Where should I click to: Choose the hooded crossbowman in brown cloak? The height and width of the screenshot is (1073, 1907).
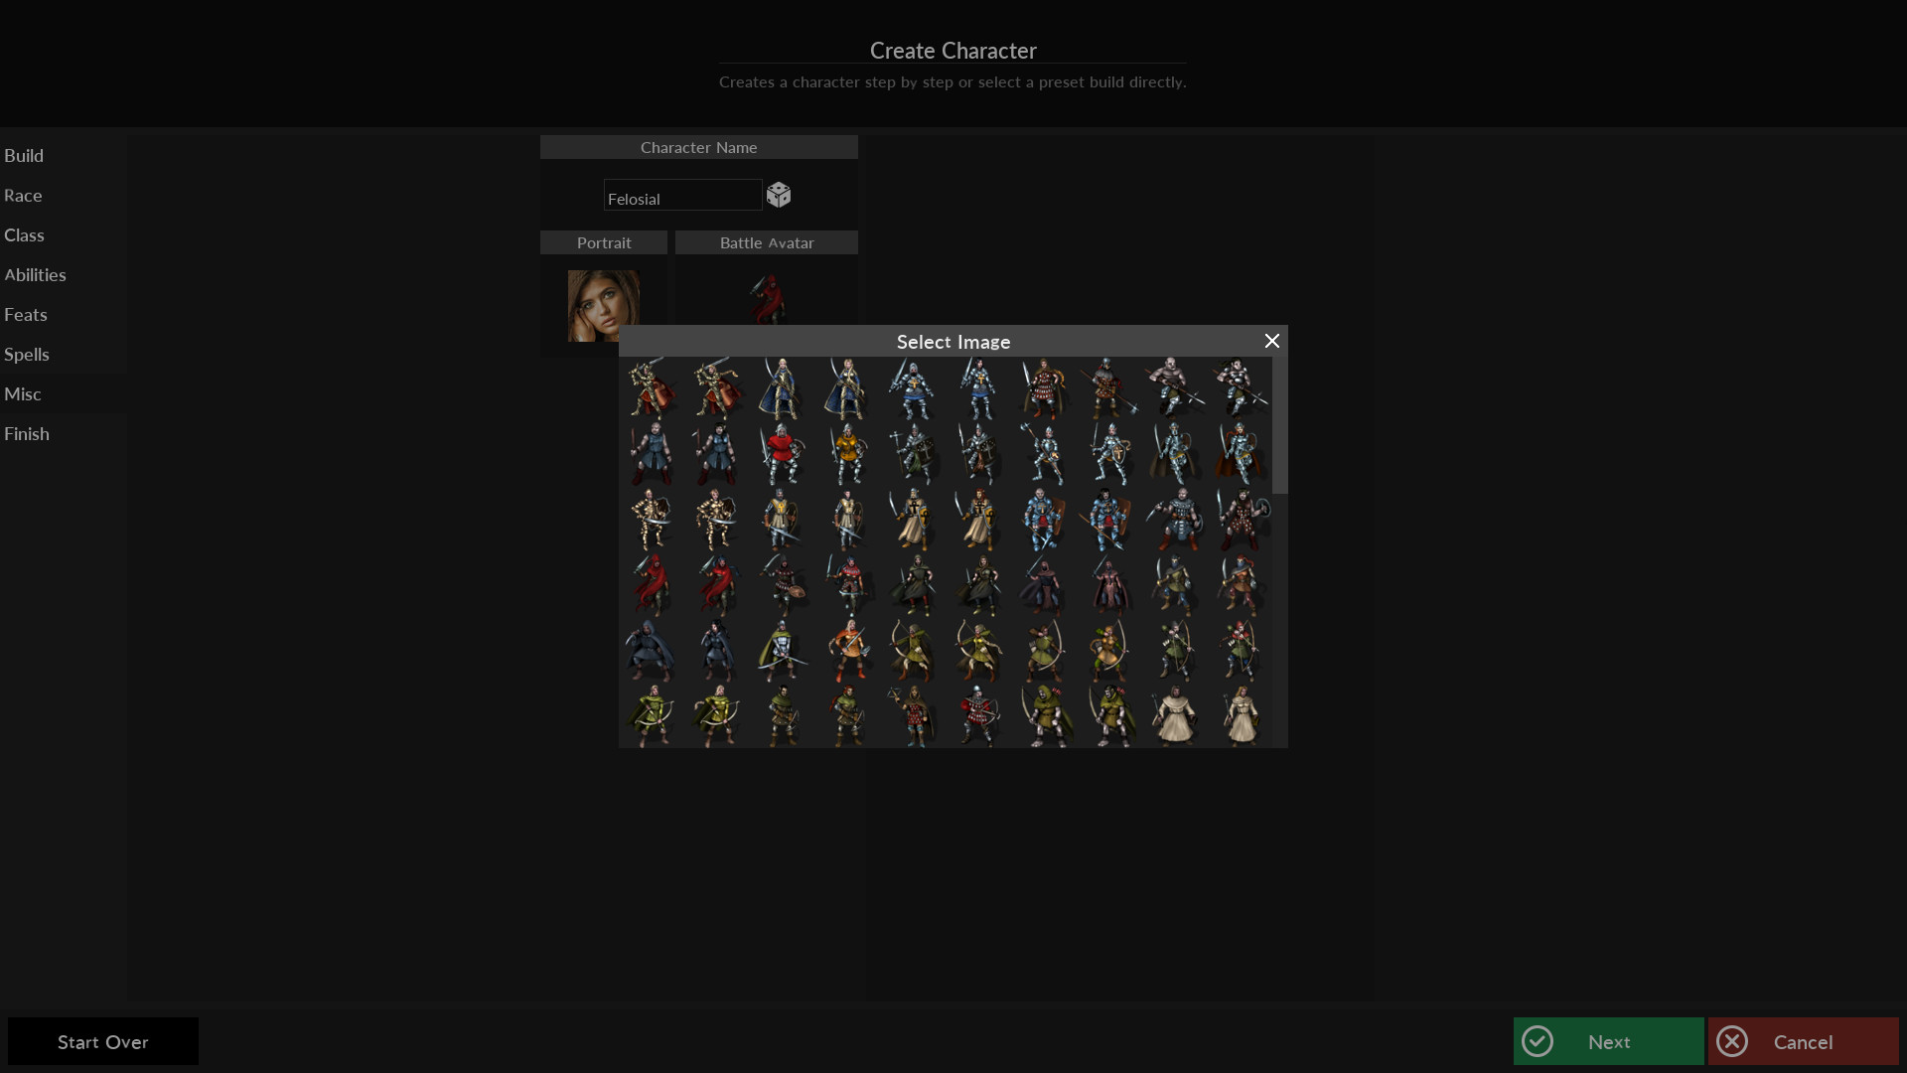(x=912, y=716)
